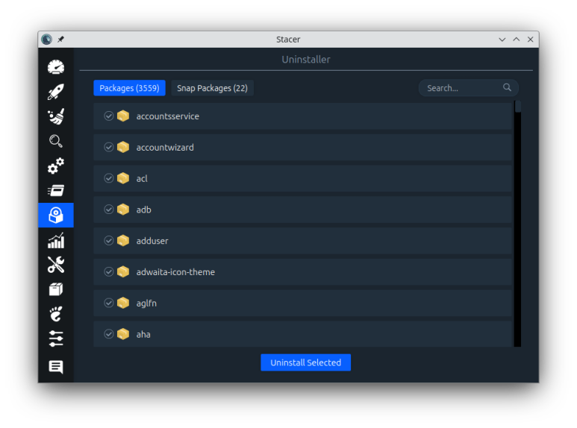
Task: Click the package icon beside aha
Action: [x=123, y=334]
